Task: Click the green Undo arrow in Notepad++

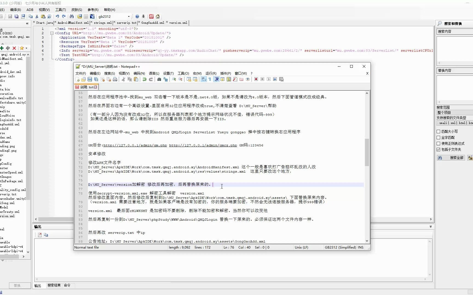Action: click(145, 79)
